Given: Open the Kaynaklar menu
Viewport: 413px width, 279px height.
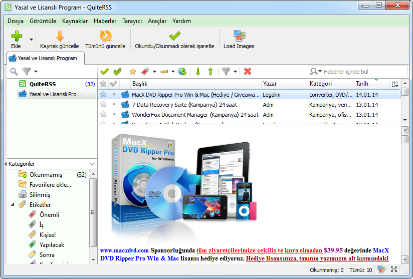Looking at the screenshot, I should coord(75,21).
